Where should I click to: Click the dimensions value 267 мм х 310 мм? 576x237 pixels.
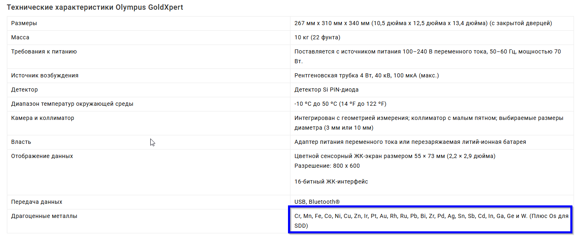423,23
